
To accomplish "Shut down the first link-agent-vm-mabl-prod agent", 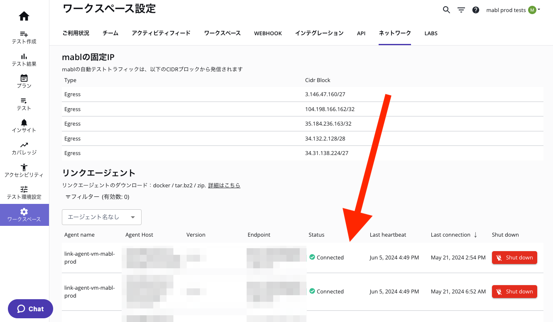I will point(514,257).
